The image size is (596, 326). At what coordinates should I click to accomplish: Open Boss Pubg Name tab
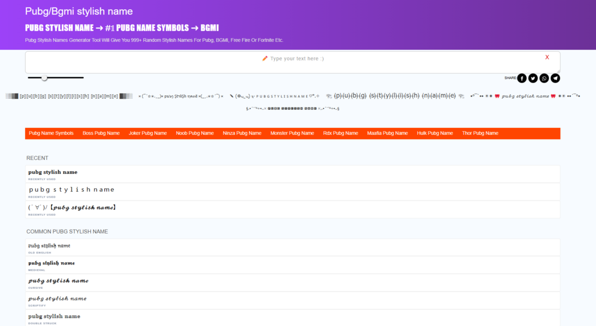point(101,134)
